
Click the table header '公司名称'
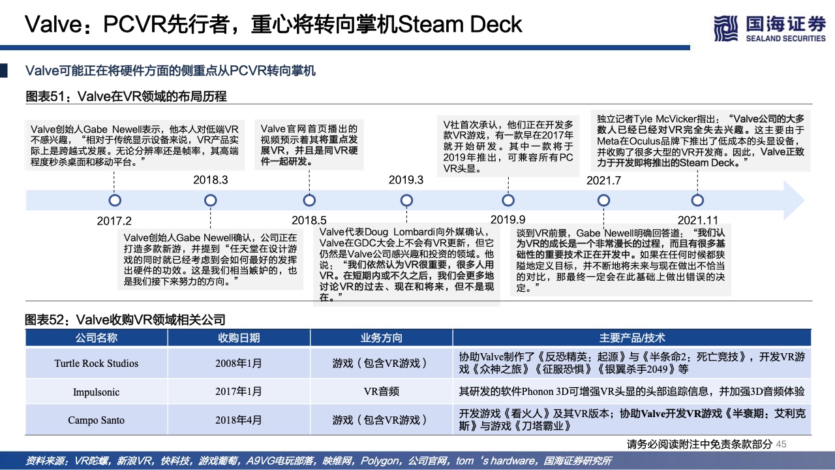(97, 337)
